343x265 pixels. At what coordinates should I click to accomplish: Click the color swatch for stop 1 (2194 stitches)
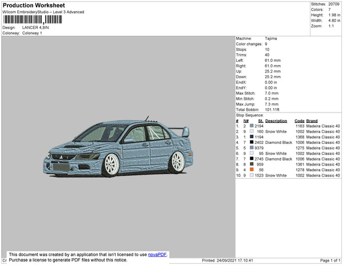click(x=252, y=126)
